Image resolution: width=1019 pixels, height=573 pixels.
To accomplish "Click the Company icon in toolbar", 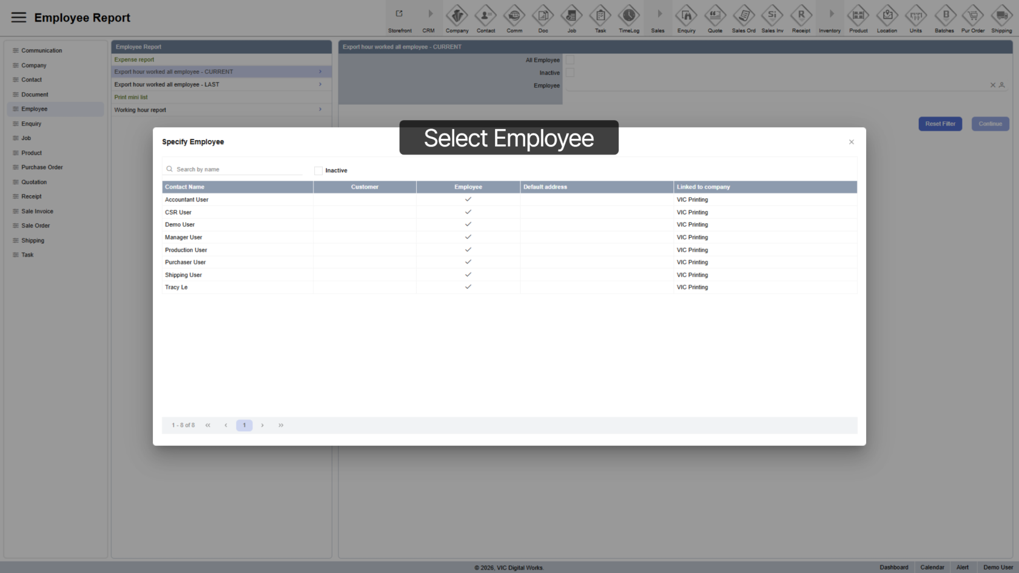I will (x=457, y=16).
